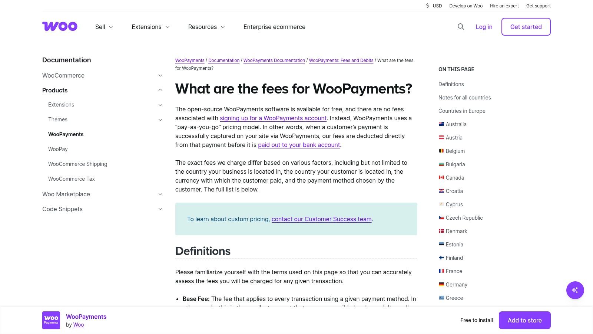Click the Add to store button
Image resolution: width=593 pixels, height=334 pixels.
[525, 320]
